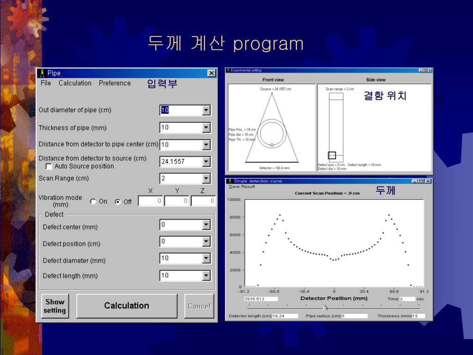
Task: Click the 'Source = 24.1557 cm' label
Action: pos(276,89)
